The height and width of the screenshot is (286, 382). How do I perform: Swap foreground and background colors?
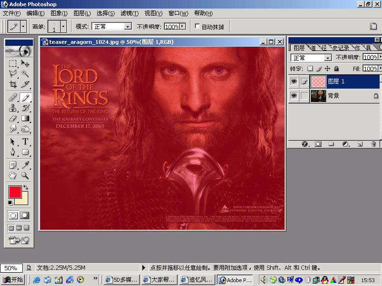(26, 187)
